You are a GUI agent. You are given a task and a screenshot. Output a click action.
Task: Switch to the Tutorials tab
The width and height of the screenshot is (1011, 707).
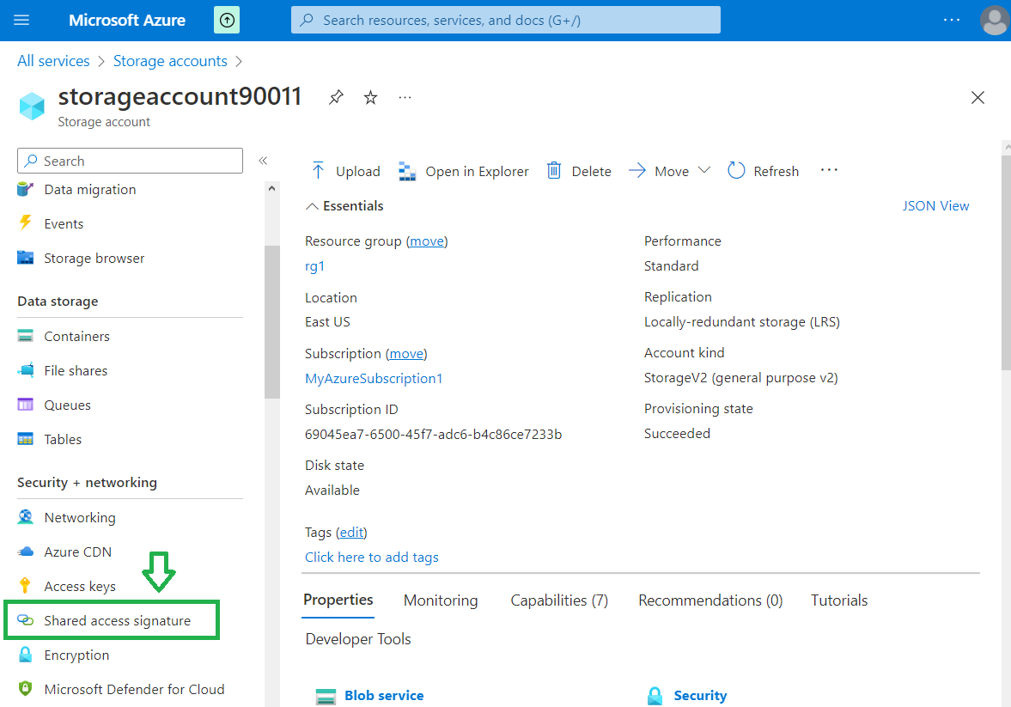pos(839,600)
